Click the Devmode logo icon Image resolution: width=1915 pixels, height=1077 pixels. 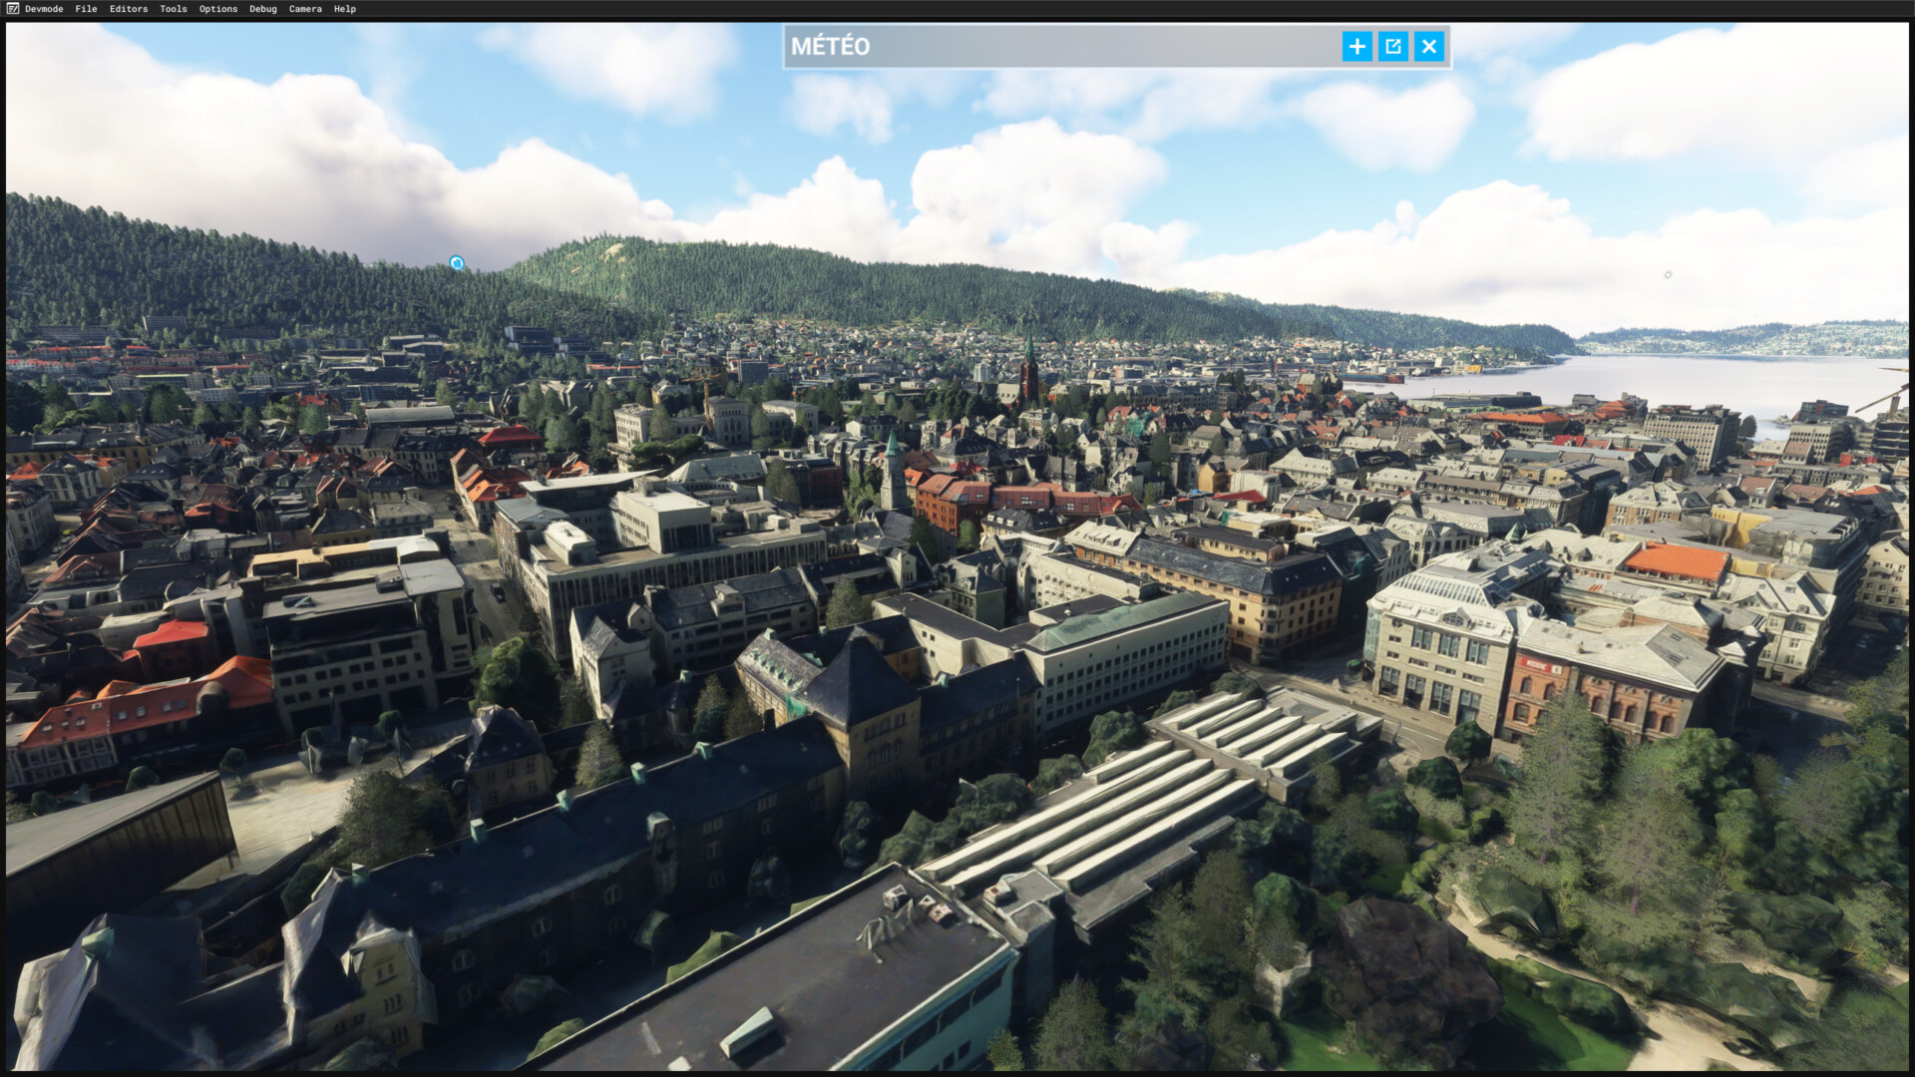click(11, 9)
